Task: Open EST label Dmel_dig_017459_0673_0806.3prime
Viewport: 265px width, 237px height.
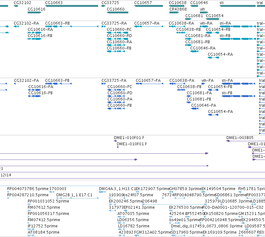Action: 207,226
